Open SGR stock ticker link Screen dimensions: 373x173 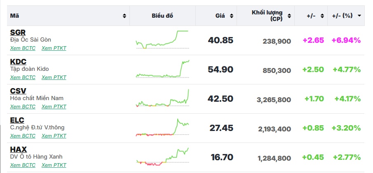coord(18,33)
